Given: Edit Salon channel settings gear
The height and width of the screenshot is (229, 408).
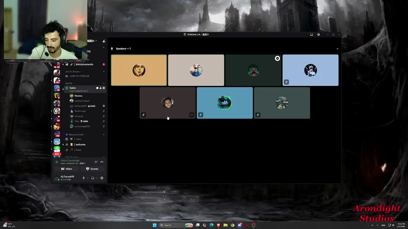Looking at the screenshot, I should pyautogui.click(x=104, y=88).
